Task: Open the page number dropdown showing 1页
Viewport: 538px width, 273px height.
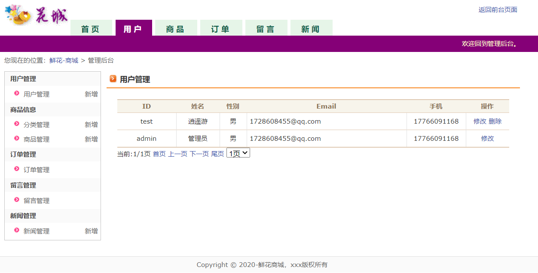Action: (x=238, y=152)
